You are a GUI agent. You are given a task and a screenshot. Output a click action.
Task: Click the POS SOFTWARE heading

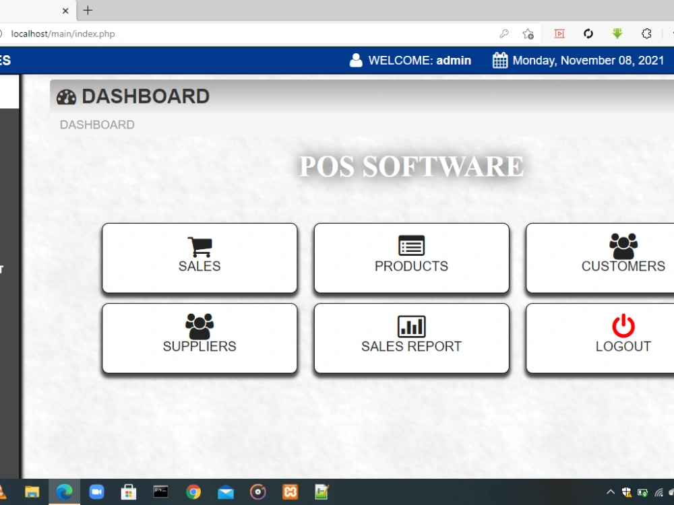(411, 166)
